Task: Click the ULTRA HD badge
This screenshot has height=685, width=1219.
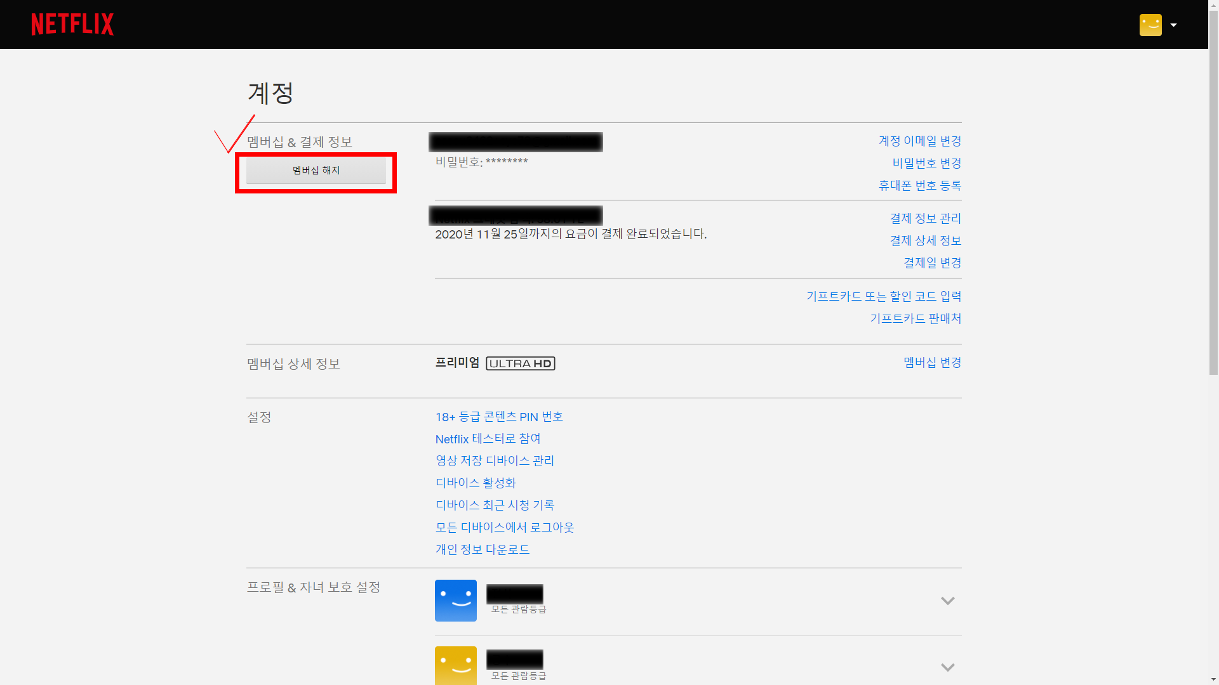Action: (521, 363)
